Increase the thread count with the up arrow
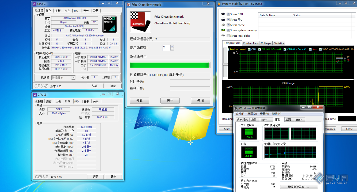 point(172,46)
